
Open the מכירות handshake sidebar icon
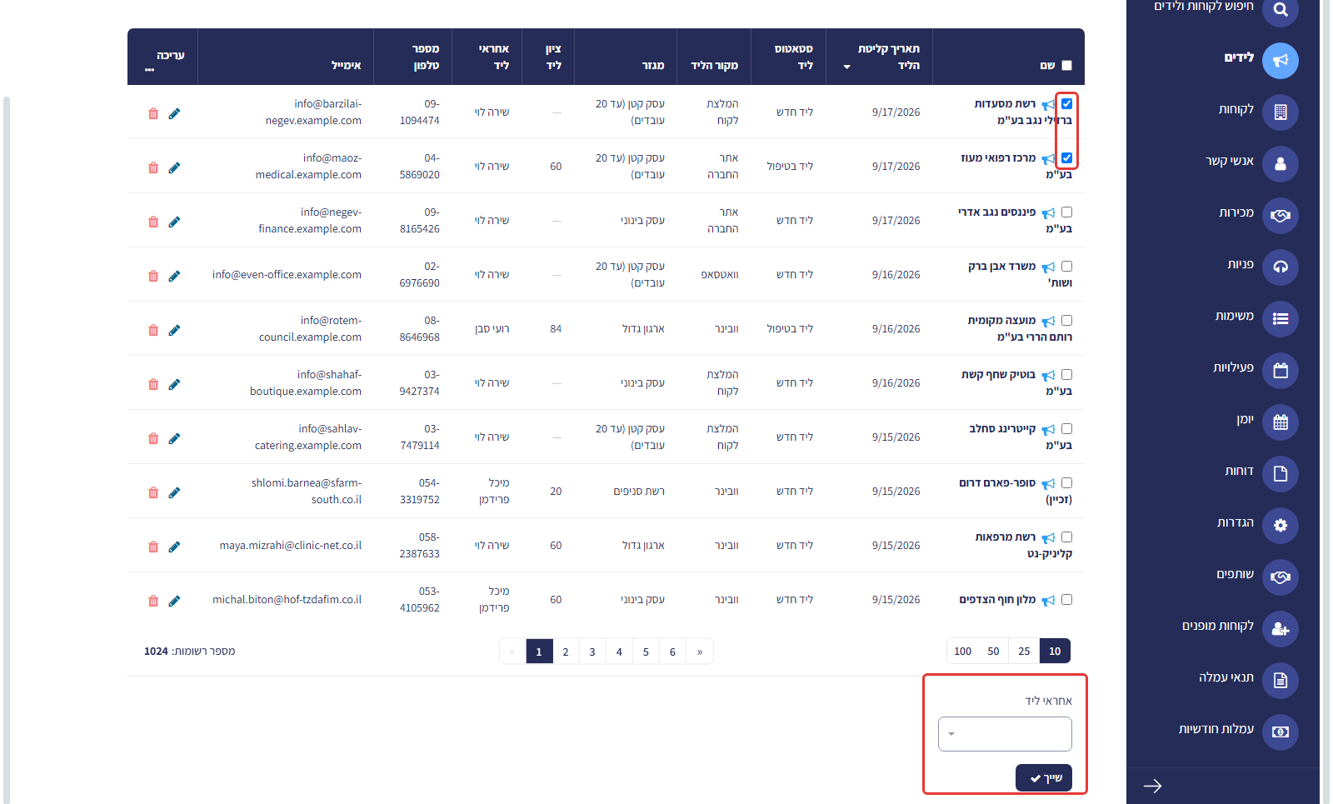1281,216
